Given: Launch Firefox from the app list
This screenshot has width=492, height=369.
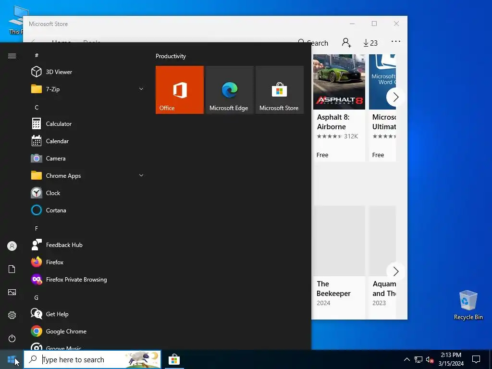Looking at the screenshot, I should 88,262.
